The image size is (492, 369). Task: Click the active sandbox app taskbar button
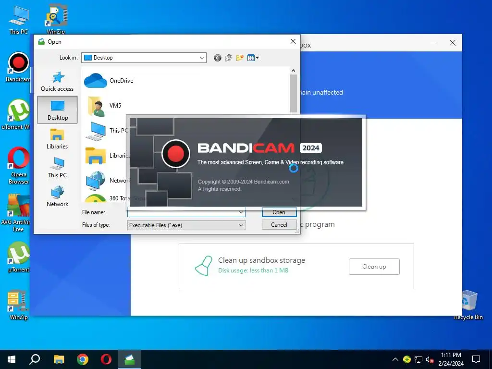tap(130, 359)
